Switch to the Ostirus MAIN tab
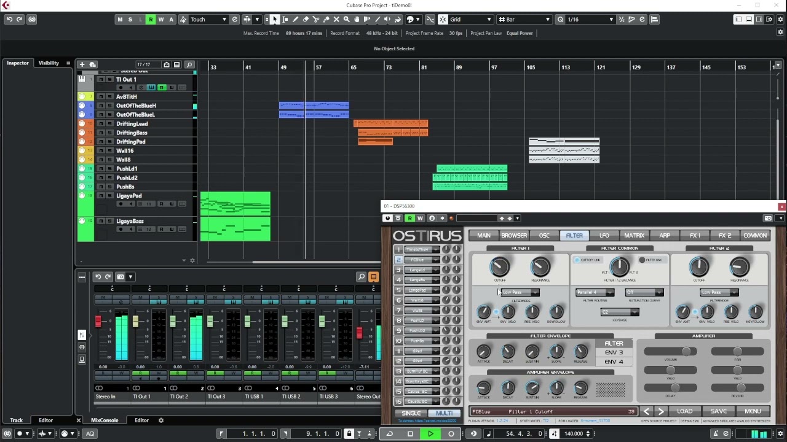This screenshot has height=442, width=787. pyautogui.click(x=484, y=235)
